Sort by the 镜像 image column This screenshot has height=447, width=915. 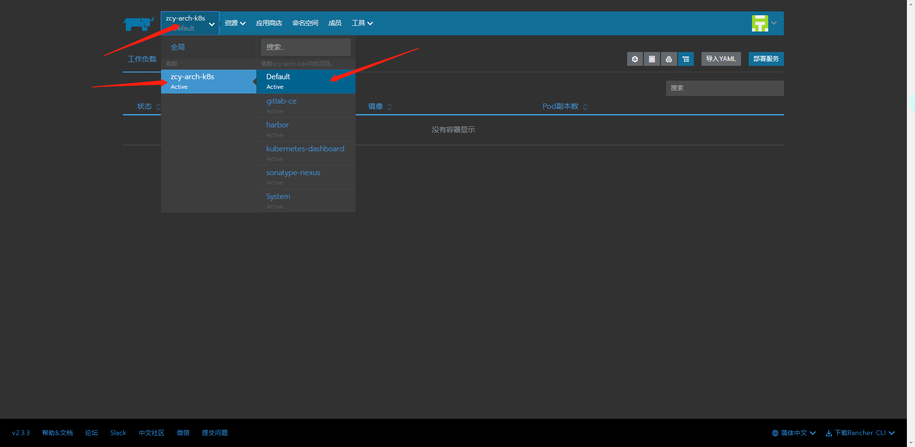380,106
